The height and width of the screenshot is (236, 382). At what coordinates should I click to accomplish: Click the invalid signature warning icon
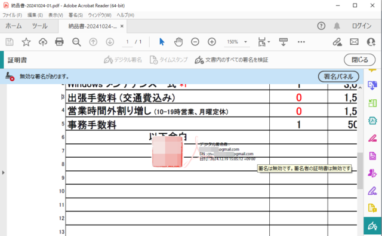point(10,76)
